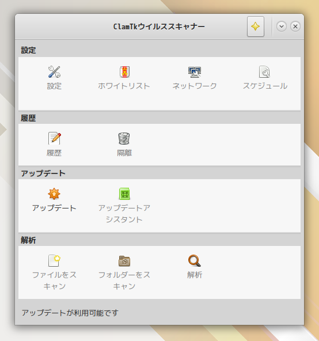Launch the アップデート orange star icon
This screenshot has height=341, width=319.
[54, 194]
